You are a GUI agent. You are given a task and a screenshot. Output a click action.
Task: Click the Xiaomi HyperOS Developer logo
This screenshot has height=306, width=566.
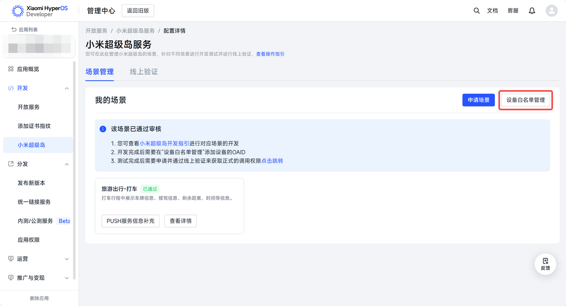(x=40, y=11)
